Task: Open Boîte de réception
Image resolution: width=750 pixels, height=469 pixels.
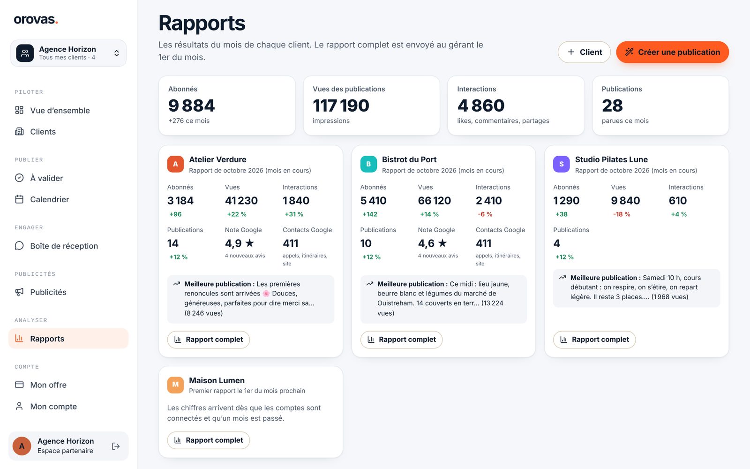Action: click(x=68, y=246)
